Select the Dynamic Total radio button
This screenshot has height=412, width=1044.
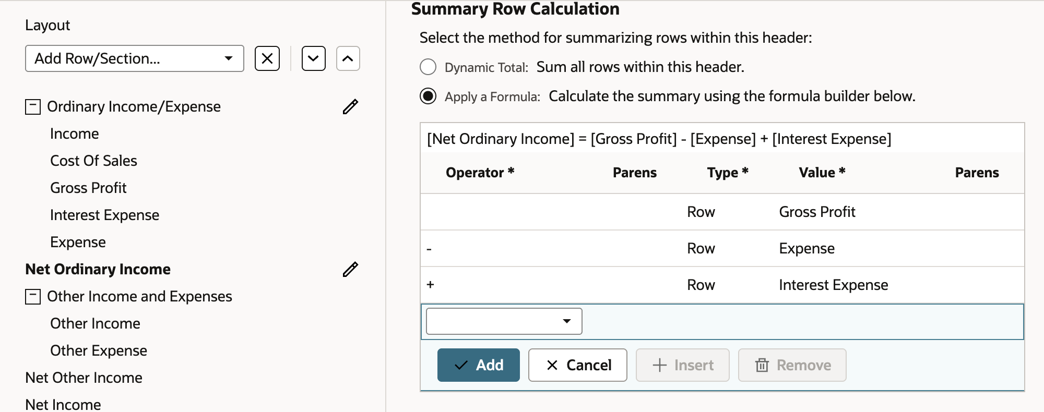point(428,67)
